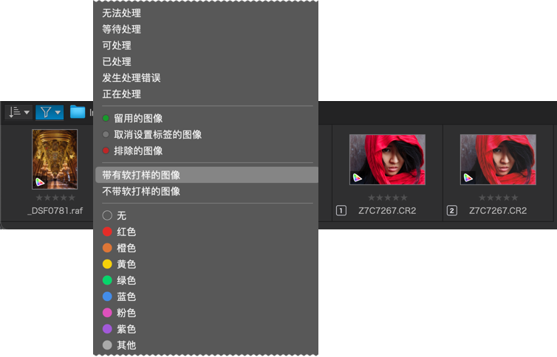Choose 不带软打样的图像 menu entry
The width and height of the screenshot is (557, 357).
[x=207, y=192]
